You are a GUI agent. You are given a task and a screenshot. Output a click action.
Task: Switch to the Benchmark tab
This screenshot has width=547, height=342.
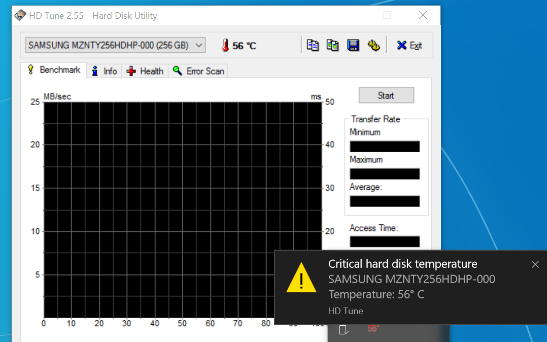[x=54, y=70]
